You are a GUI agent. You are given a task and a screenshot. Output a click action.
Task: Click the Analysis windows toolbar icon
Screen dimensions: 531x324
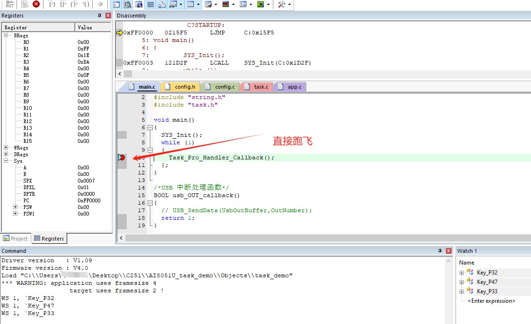point(226,4)
